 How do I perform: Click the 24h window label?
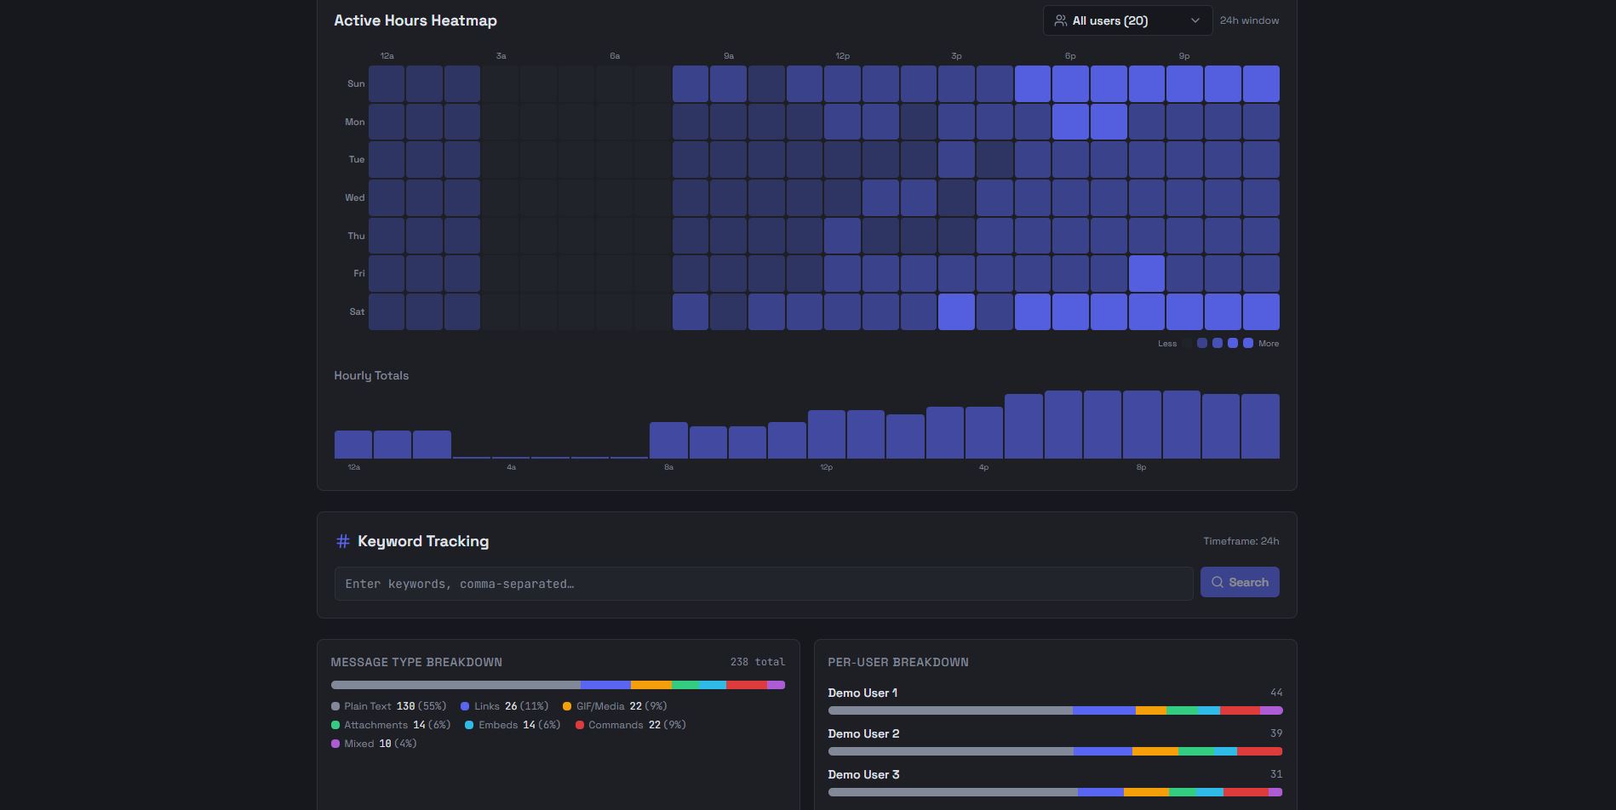1249,20
